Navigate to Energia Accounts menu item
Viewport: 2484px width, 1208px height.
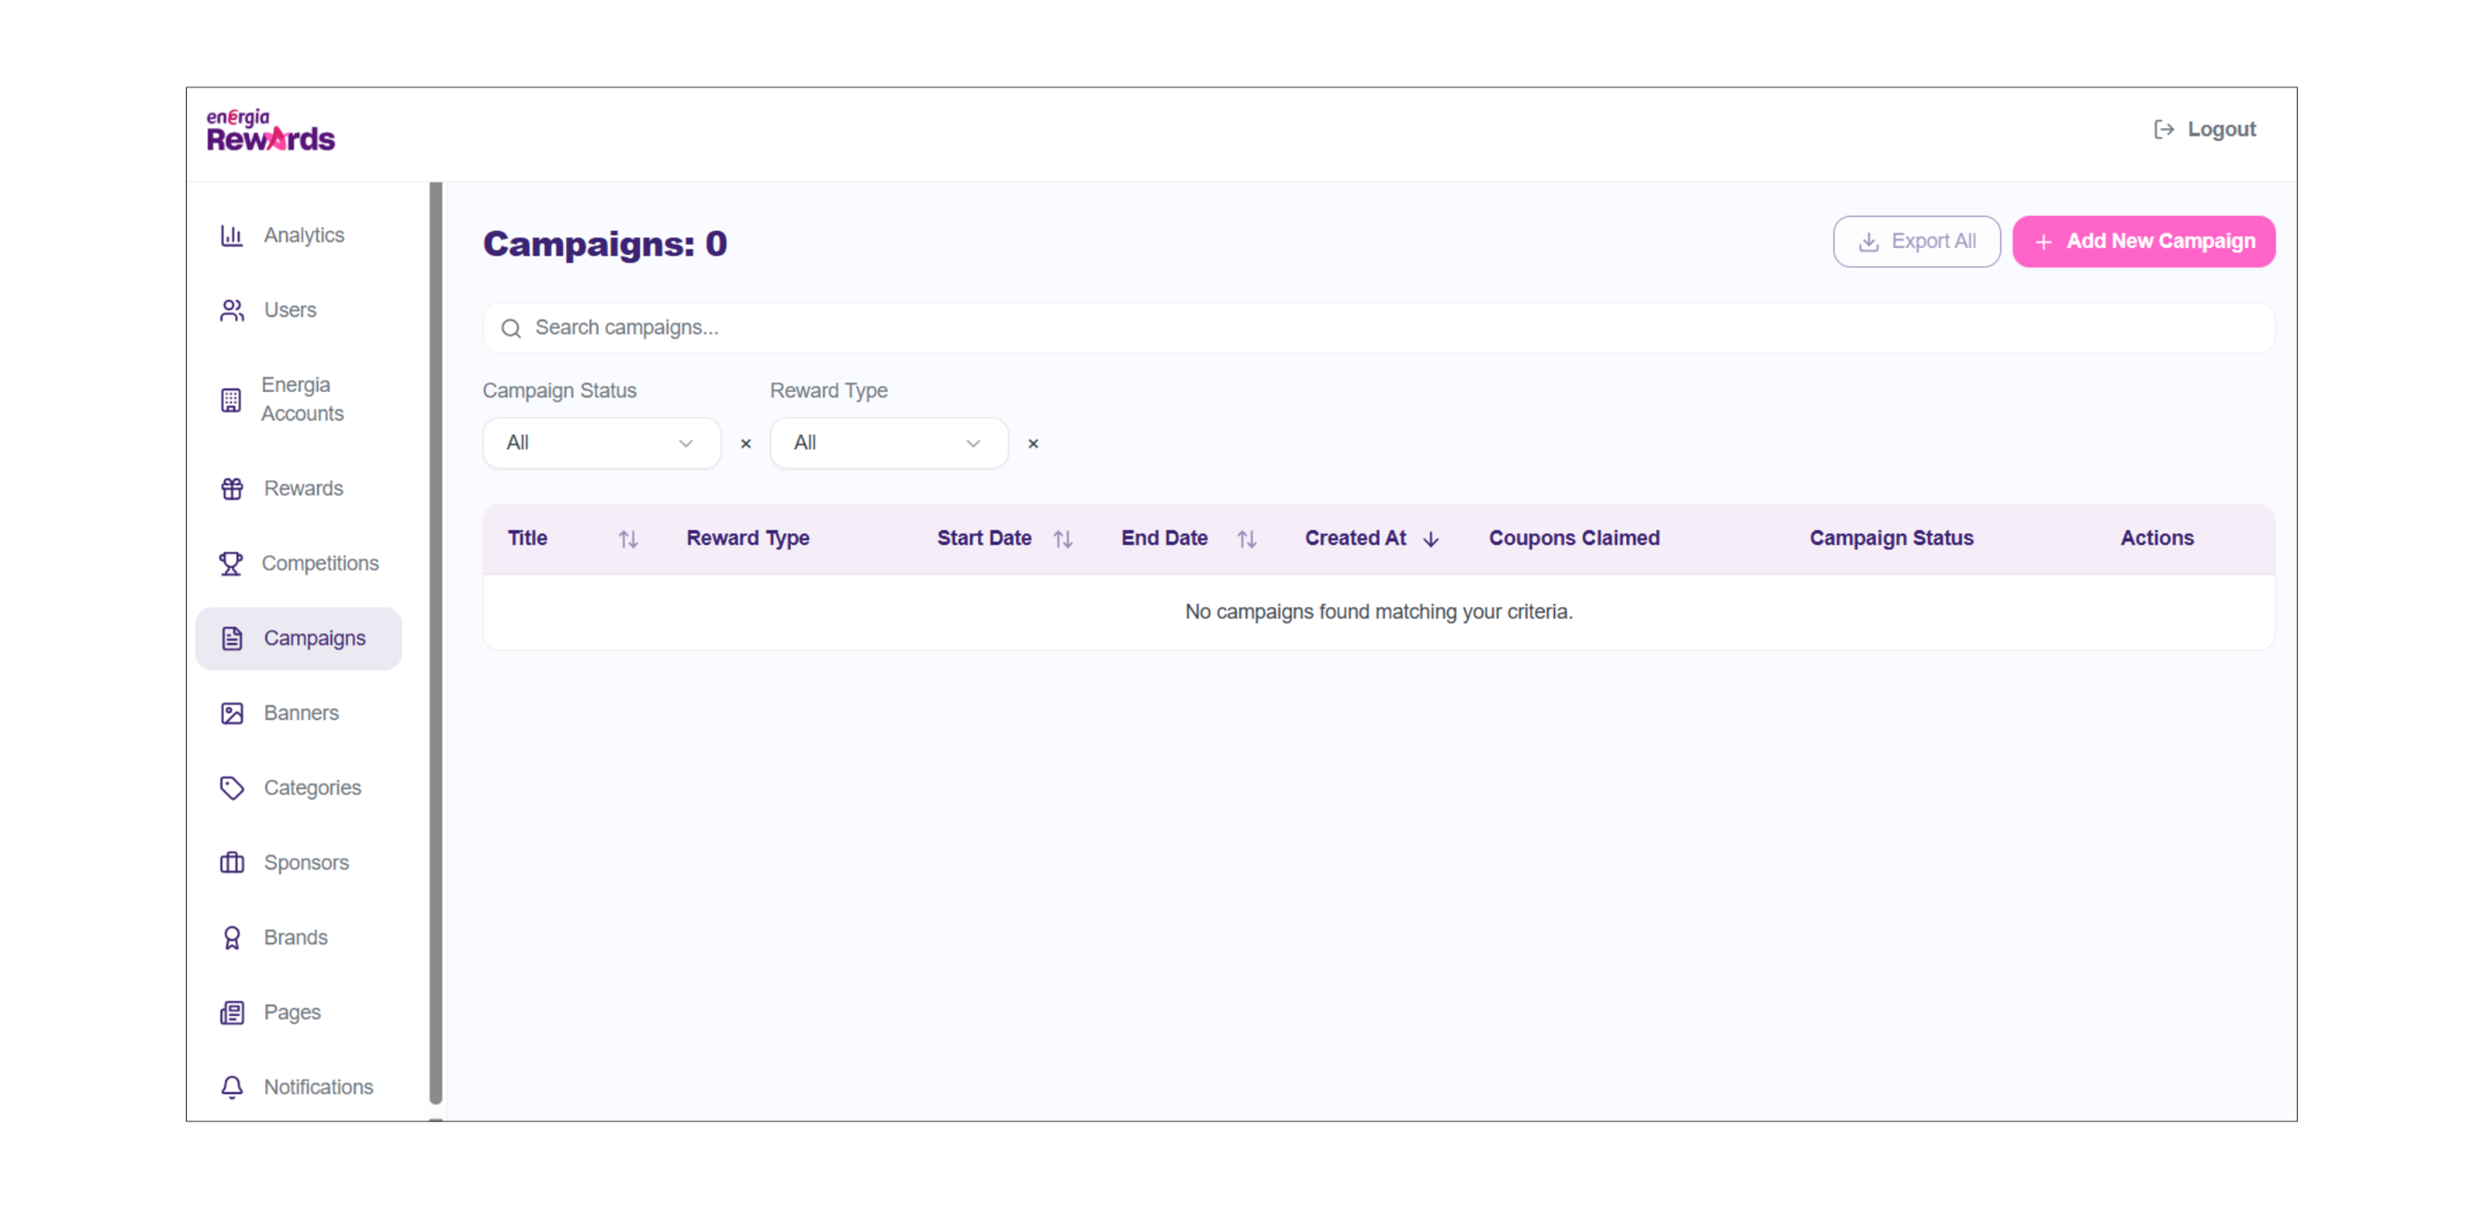[301, 399]
